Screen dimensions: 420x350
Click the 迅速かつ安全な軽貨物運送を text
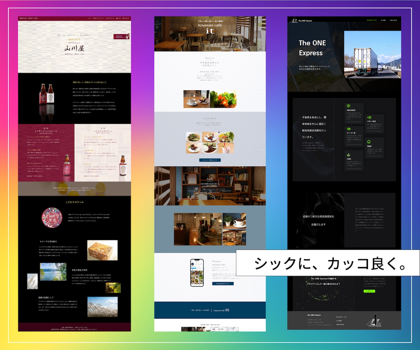[318, 216]
